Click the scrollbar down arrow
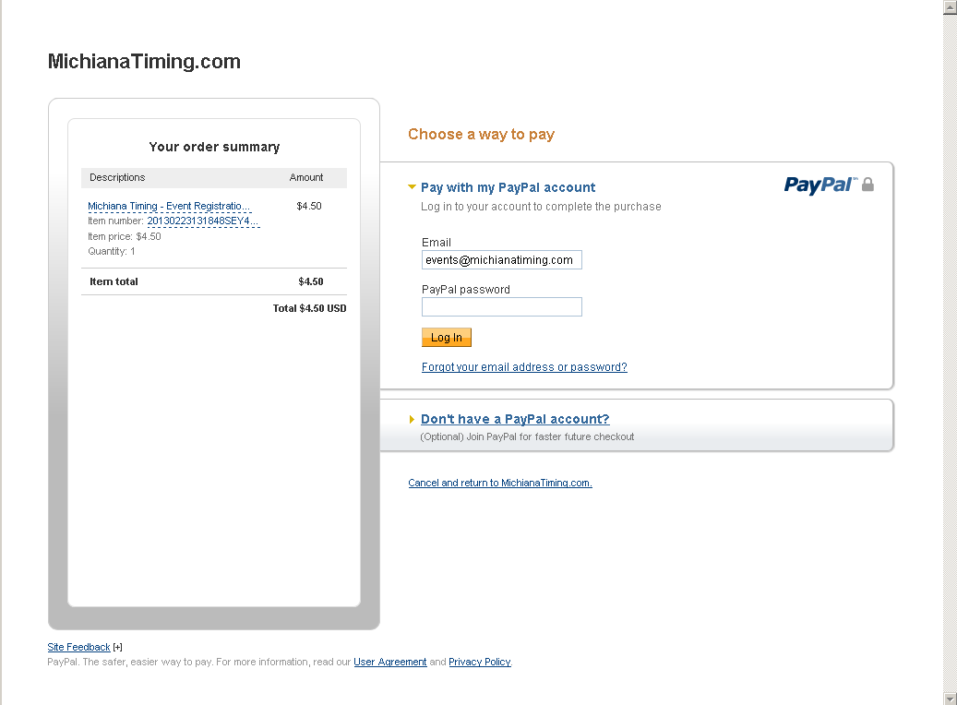Screen dimensions: 957x705 coord(950,698)
